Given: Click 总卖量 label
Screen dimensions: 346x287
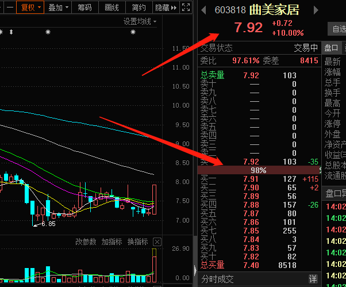Looking at the screenshot, I should tap(212, 75).
